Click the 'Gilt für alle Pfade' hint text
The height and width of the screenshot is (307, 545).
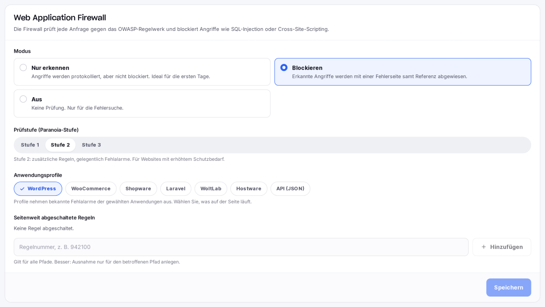(x=97, y=262)
